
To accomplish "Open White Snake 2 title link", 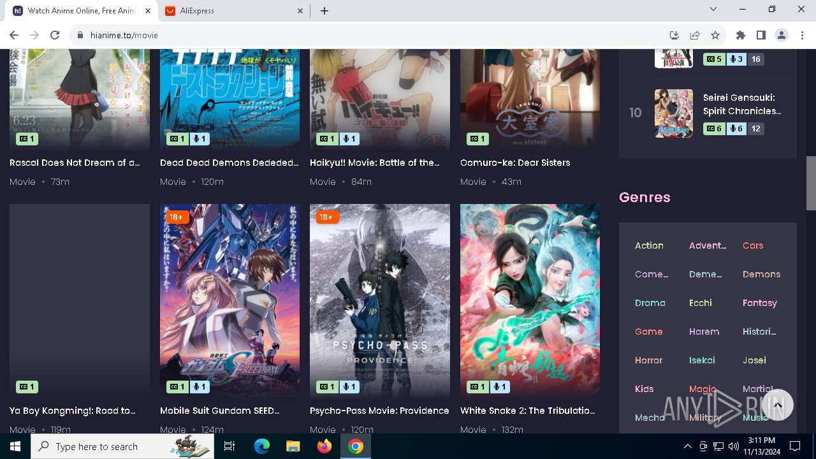I will pos(528,411).
